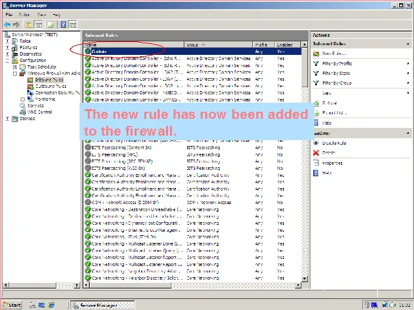
Task: Expand the Roles tree node
Action: (8, 41)
